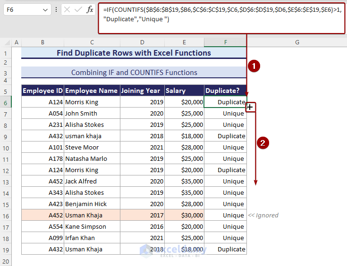The height and width of the screenshot is (266, 347).
Task: Select the "Combining IF and COUNTIFS Functions" subtitle cell
Action: (134, 73)
